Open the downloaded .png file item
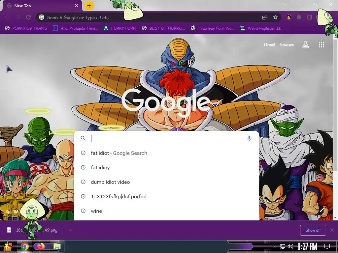The width and height of the screenshot is (338, 253). [34, 230]
